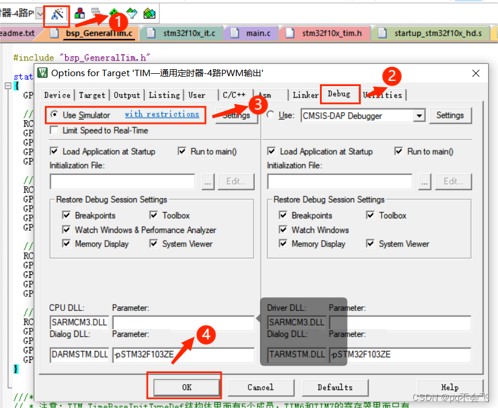Select the Linker tab
The image size is (498, 408).
tap(305, 95)
